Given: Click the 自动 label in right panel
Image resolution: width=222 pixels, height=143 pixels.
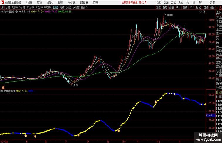Looking at the screenshot, I should click(x=219, y=92).
